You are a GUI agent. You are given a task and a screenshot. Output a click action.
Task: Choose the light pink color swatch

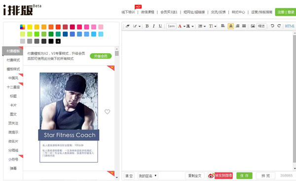tap(101, 27)
